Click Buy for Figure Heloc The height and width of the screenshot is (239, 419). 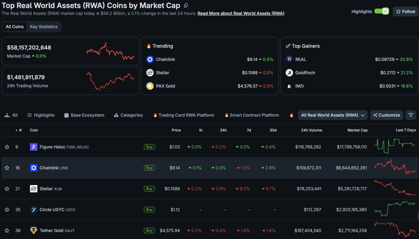click(149, 147)
